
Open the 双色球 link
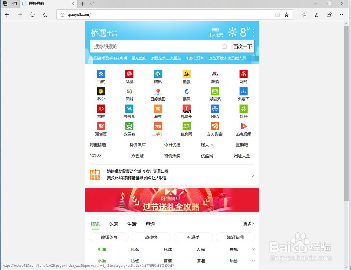click(x=138, y=156)
